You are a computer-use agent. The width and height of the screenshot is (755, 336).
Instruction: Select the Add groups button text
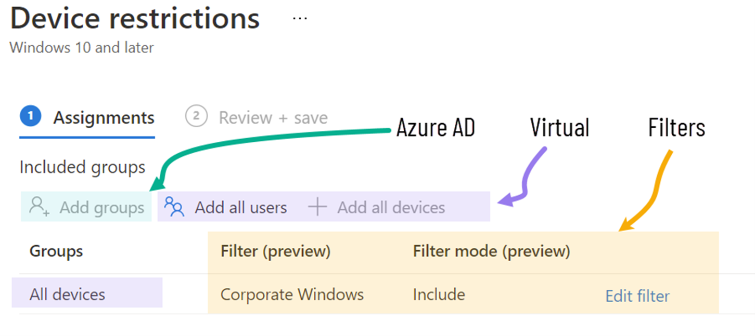click(102, 207)
